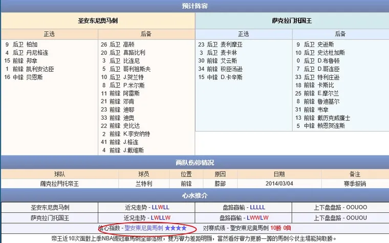389x243 pixels.
Task: Pick Kings bench row 7 后卫 D.哥连臣
Action: (x=318, y=69)
